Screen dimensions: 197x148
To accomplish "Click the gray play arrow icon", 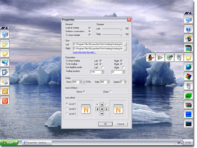I will 160,57.
